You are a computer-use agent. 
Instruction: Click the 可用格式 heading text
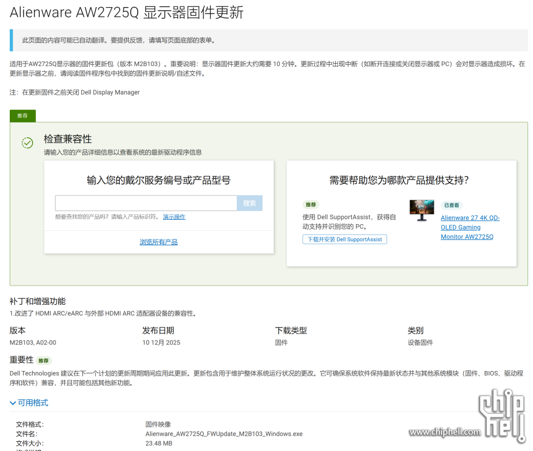pos(33,403)
